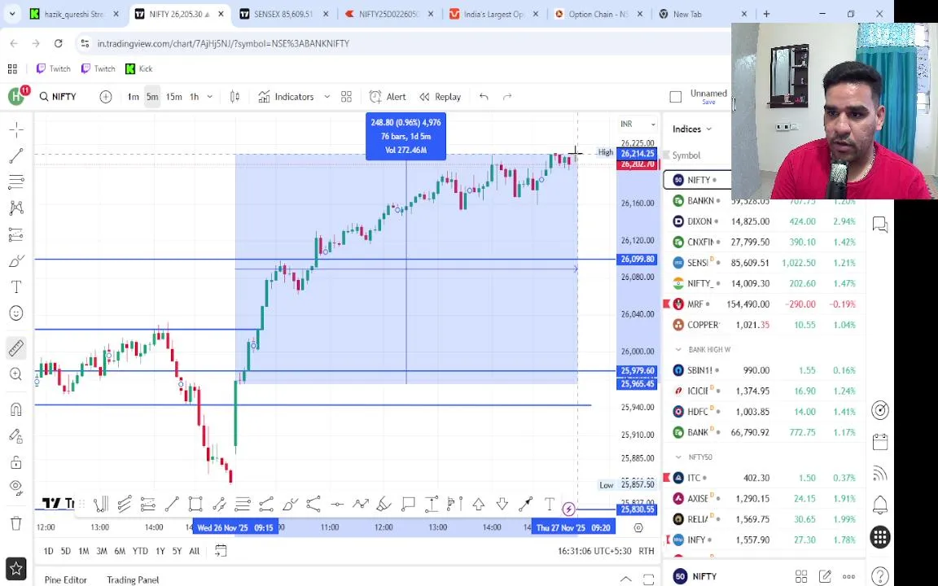This screenshot has height=586, width=938.
Task: Open the layout setup square icon
Action: pyautogui.click(x=675, y=97)
